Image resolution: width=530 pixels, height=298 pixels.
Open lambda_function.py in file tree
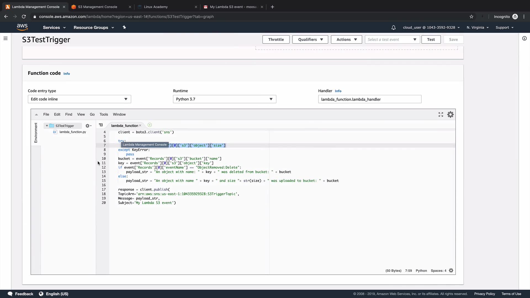tap(73, 132)
